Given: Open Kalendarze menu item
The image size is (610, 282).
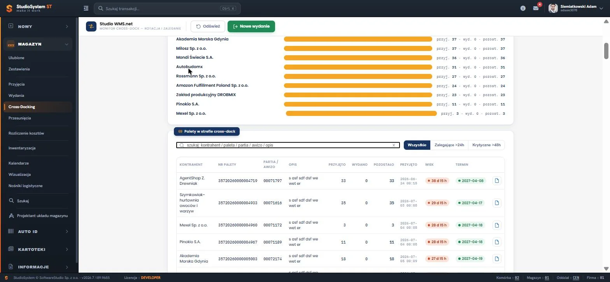Looking at the screenshot, I should (19, 163).
